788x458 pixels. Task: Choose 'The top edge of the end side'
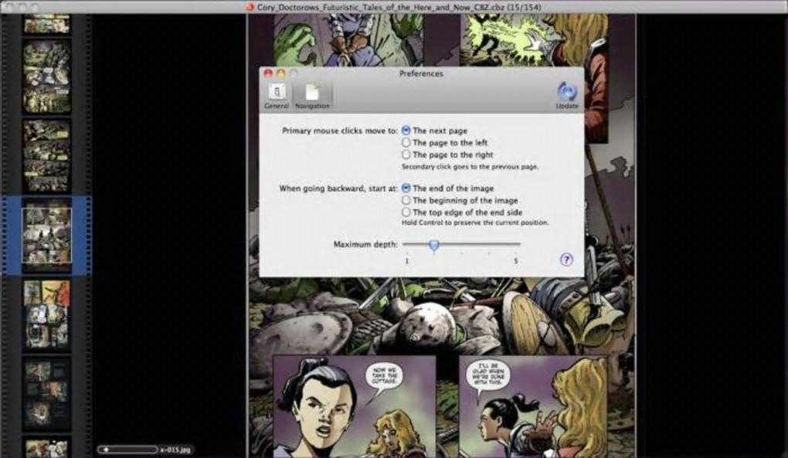pos(462,212)
